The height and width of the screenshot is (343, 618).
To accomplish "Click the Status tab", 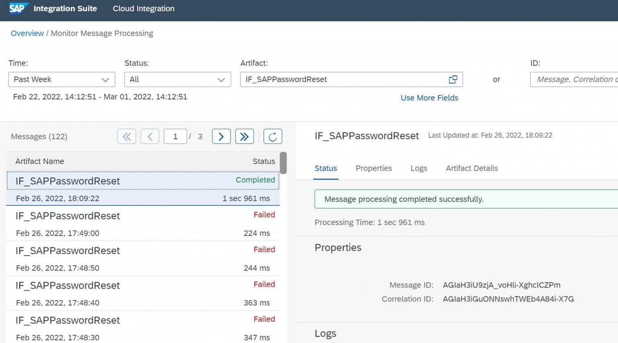I will tap(325, 168).
